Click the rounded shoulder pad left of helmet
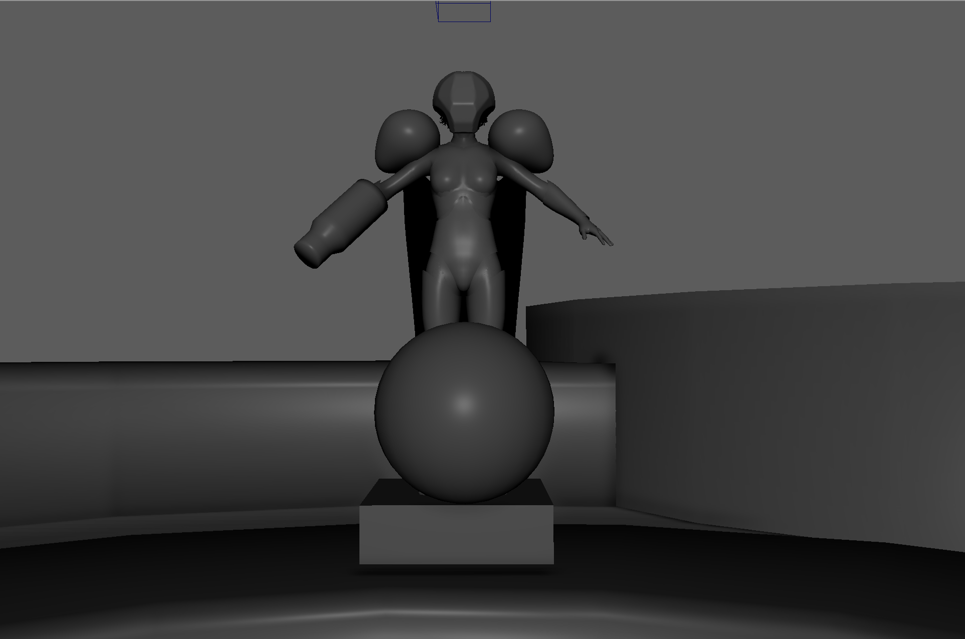This screenshot has height=639, width=965. [x=407, y=140]
